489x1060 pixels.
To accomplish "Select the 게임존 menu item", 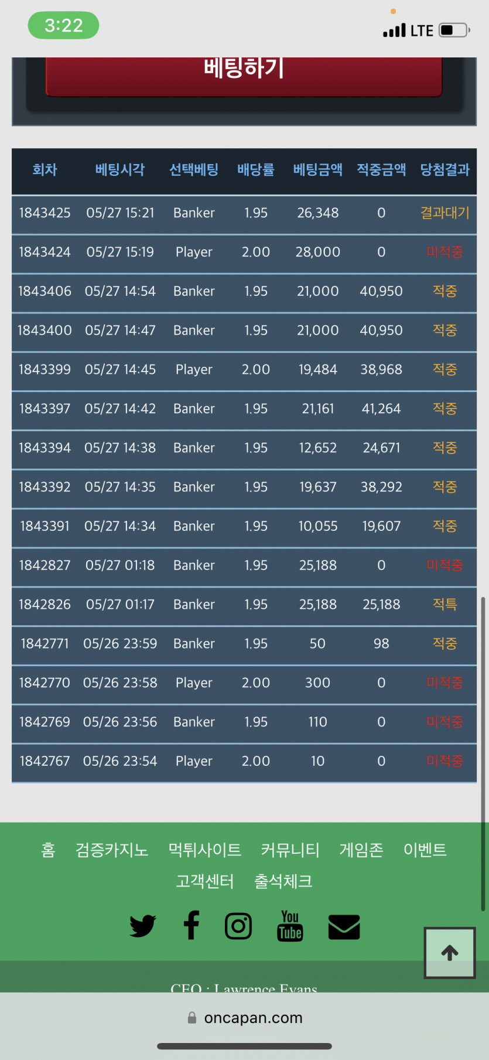I will pos(361,850).
